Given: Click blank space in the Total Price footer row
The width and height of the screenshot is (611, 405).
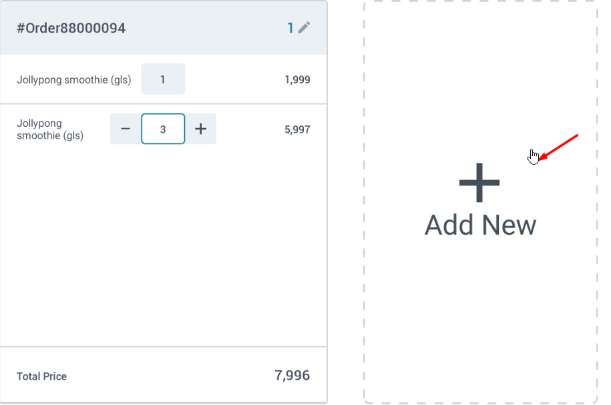Looking at the screenshot, I should [x=167, y=376].
